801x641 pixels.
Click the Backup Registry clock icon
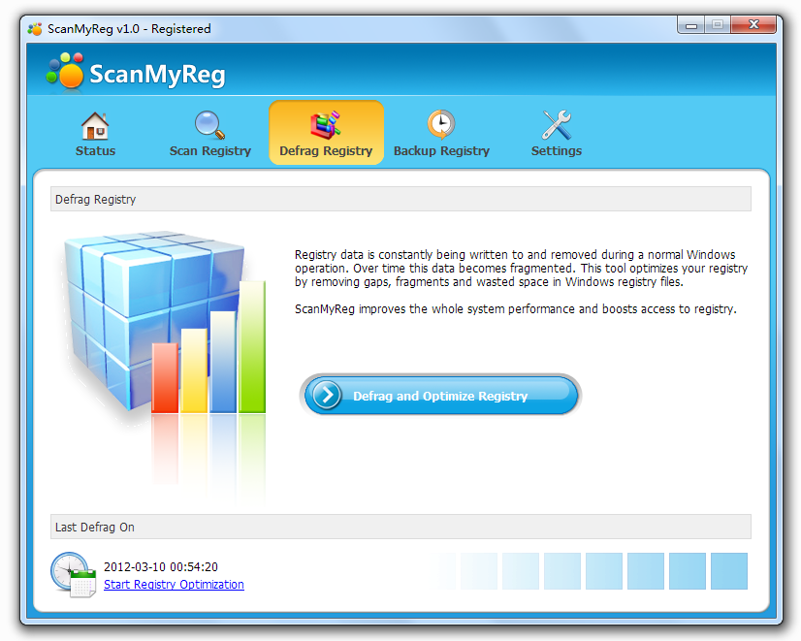click(441, 124)
